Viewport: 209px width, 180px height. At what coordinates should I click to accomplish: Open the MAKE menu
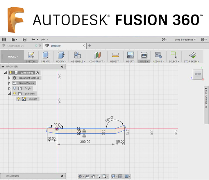(x=144, y=61)
